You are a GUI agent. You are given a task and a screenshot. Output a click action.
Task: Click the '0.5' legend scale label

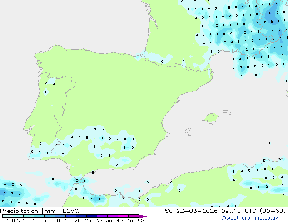click(16, 220)
